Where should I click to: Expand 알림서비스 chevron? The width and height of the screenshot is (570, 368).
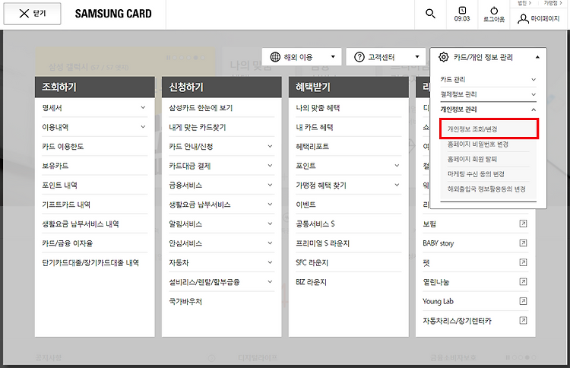coord(270,224)
